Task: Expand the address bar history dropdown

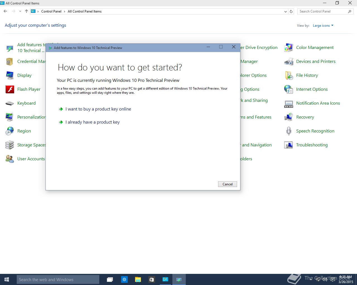Action: point(285,11)
